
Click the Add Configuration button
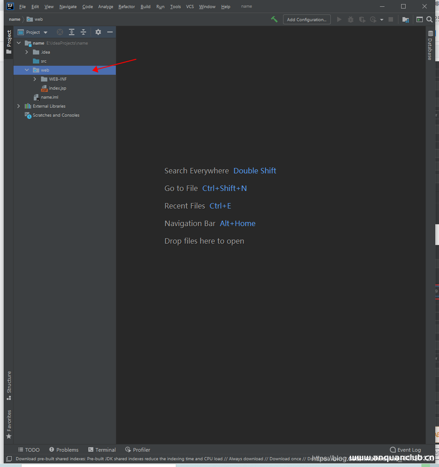(x=306, y=19)
